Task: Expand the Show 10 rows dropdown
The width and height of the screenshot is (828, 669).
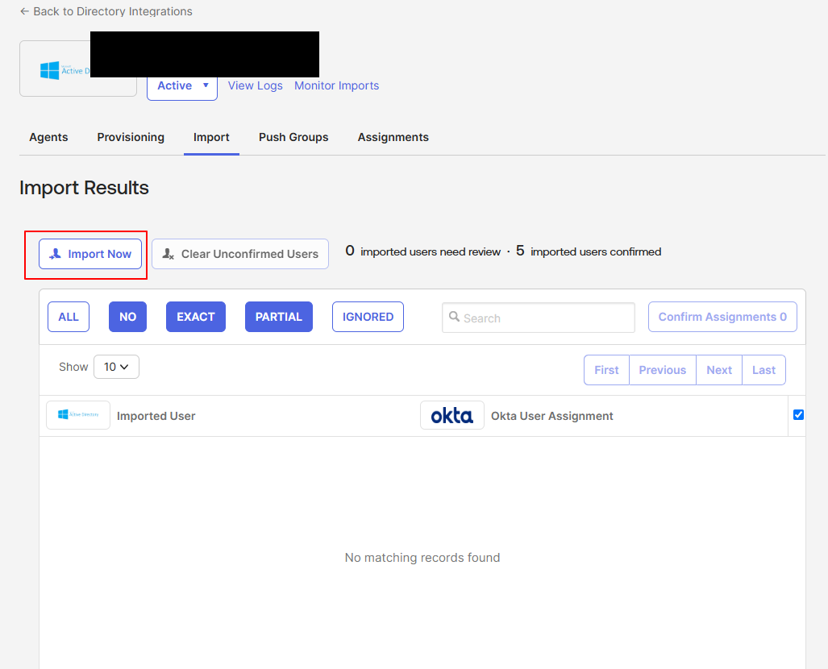Action: coord(116,367)
